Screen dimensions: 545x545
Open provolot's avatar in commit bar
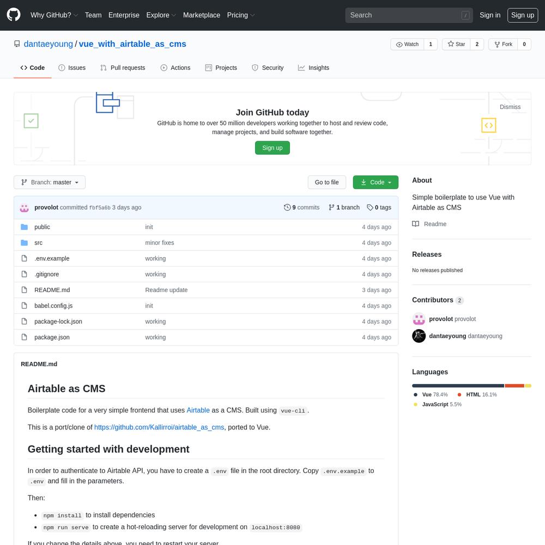[x=25, y=208]
